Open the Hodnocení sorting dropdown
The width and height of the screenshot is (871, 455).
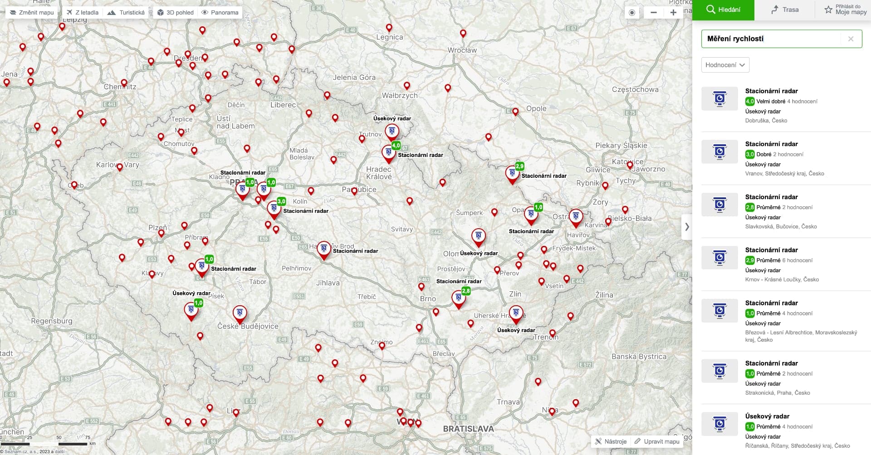click(x=725, y=65)
